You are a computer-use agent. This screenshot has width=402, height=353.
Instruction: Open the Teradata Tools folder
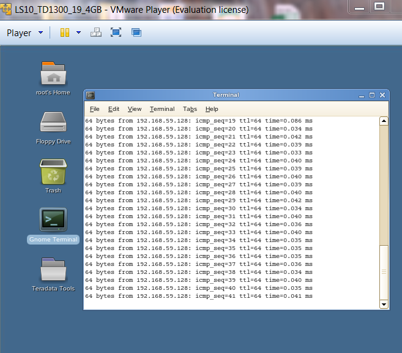point(53,270)
